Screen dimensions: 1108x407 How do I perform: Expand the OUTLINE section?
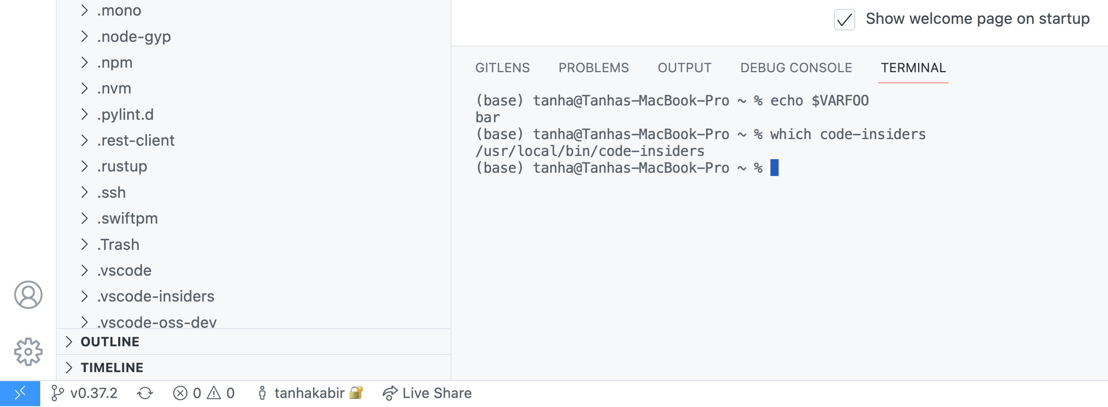pos(110,341)
